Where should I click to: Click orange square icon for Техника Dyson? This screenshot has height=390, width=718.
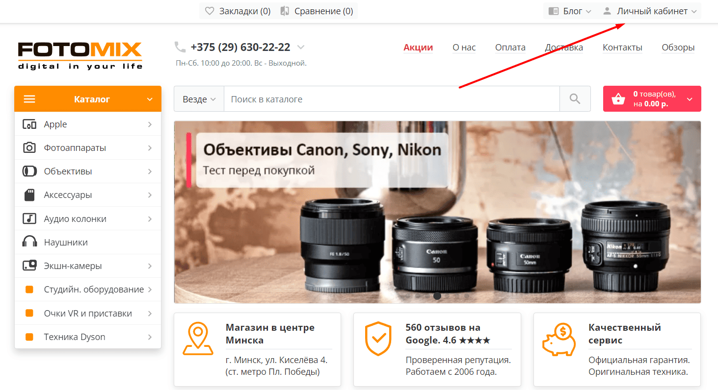[x=29, y=337]
